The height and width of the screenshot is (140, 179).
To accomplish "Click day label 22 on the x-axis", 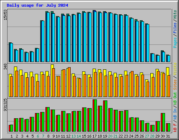I will (121, 136).
